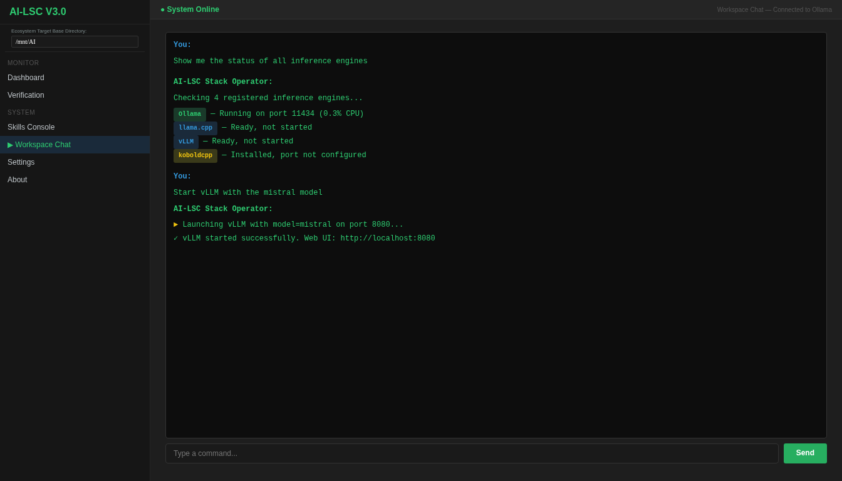
Task: Click the Ollama engine badge
Action: [190, 114]
